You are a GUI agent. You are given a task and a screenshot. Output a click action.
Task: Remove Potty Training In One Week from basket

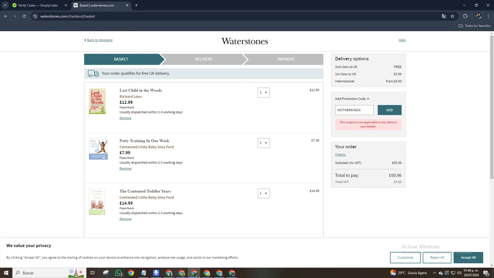pos(125,168)
